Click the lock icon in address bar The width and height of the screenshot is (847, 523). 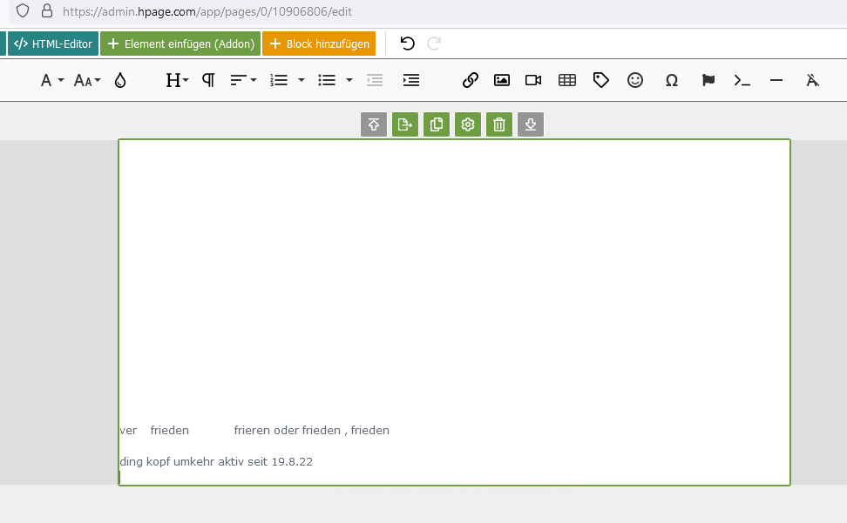[x=47, y=10]
